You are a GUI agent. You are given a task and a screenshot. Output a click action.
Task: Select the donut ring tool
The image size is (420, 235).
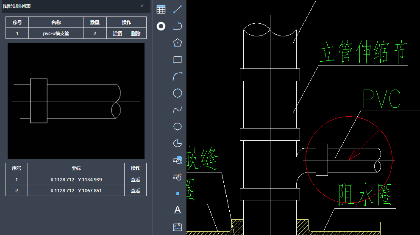tap(161, 26)
